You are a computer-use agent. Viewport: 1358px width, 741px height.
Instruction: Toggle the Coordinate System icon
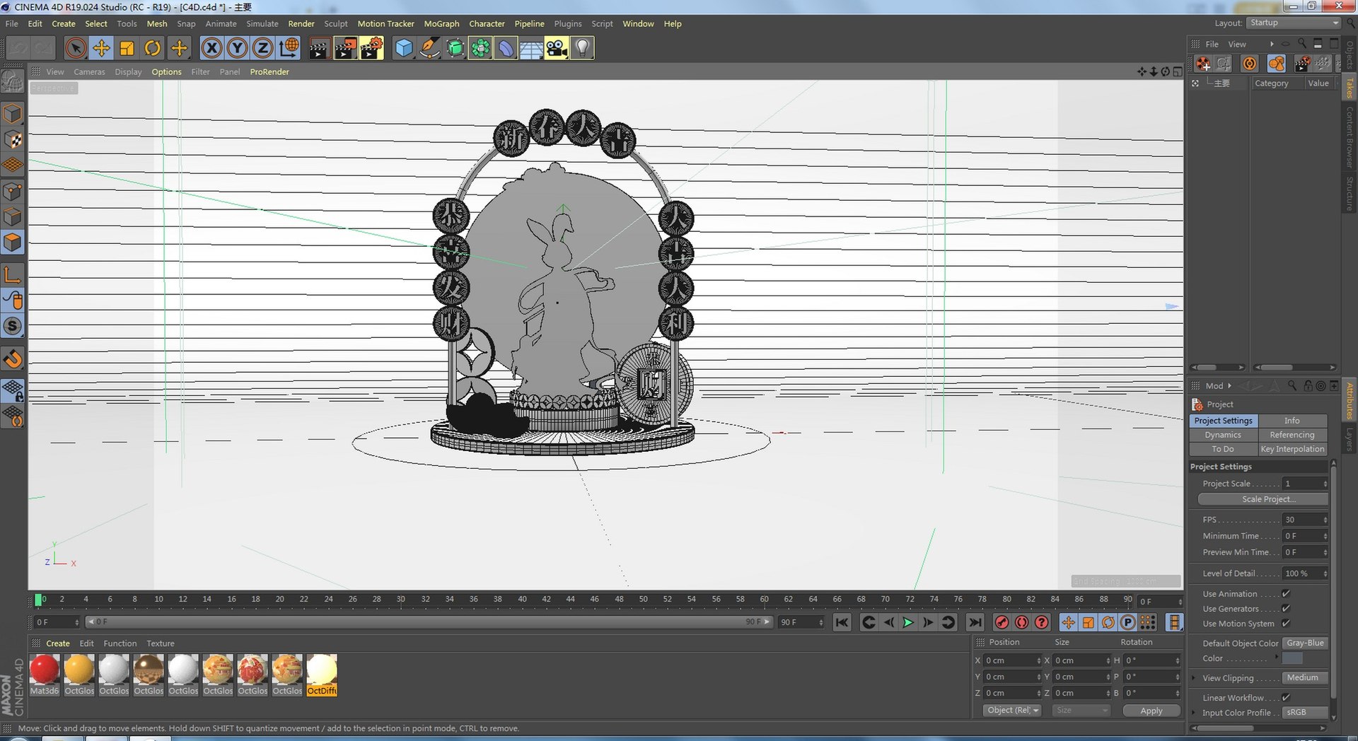click(x=289, y=48)
